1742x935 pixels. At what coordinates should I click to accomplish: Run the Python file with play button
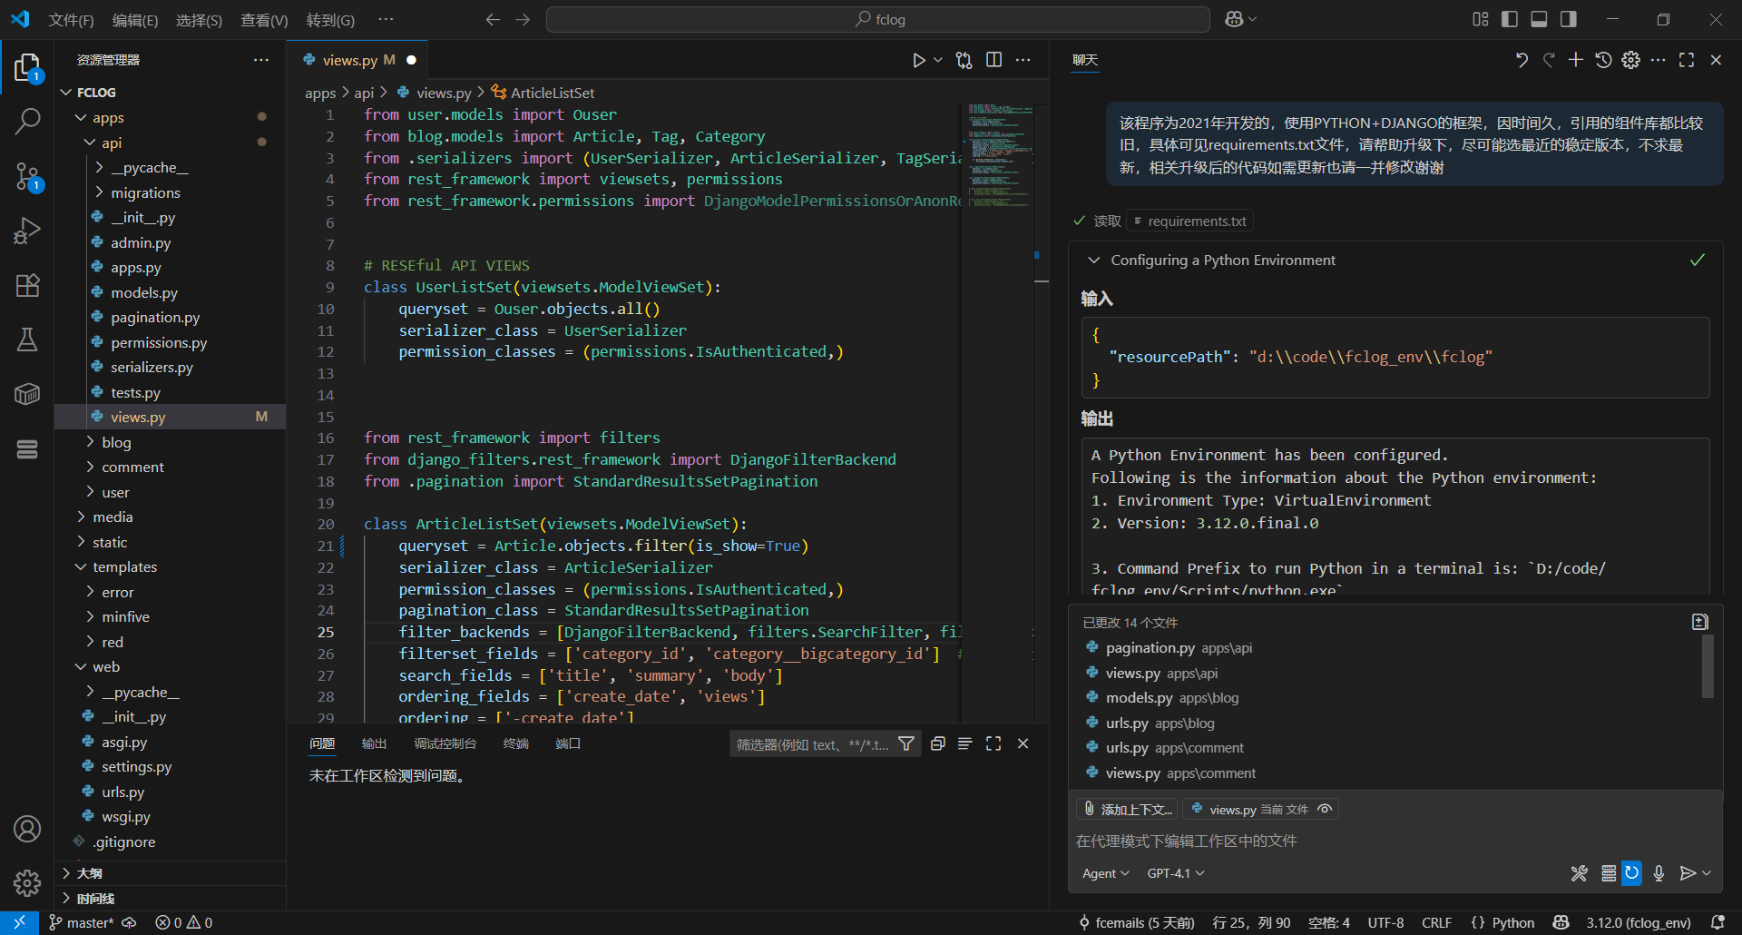918,60
